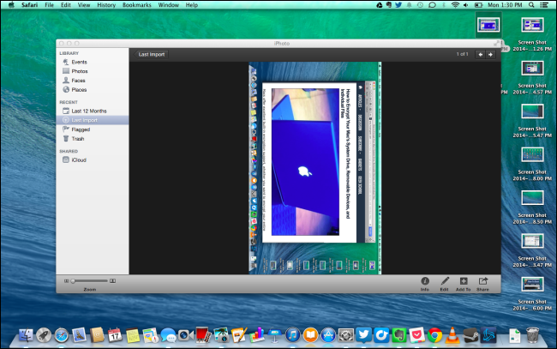Image resolution: width=557 pixels, height=349 pixels.
Task: Open Spotlight search magnifier
Action: click(531, 5)
